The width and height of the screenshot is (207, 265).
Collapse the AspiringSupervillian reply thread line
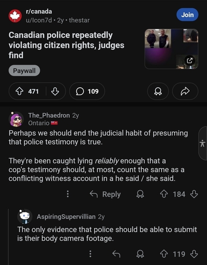(8, 237)
